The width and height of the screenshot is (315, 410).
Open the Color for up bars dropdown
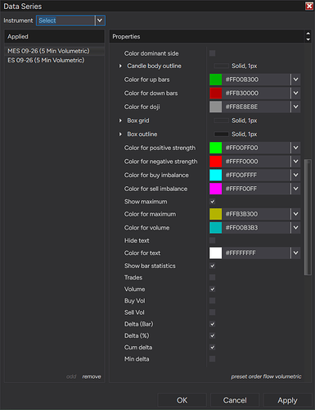(295, 80)
